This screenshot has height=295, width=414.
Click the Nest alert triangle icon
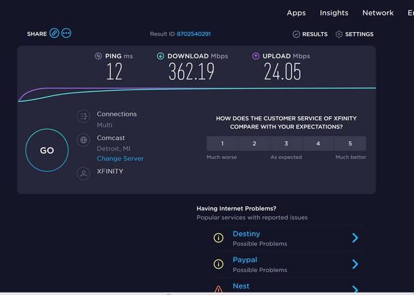219,289
